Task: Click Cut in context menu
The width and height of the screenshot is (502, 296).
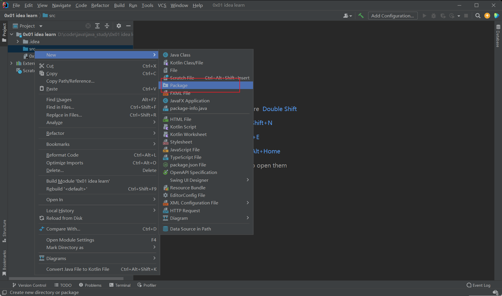Action: [x=97, y=66]
